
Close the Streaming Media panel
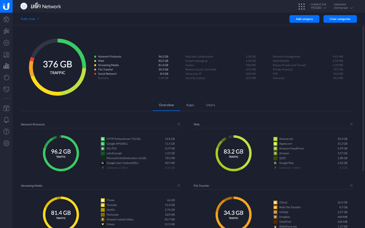point(179,185)
